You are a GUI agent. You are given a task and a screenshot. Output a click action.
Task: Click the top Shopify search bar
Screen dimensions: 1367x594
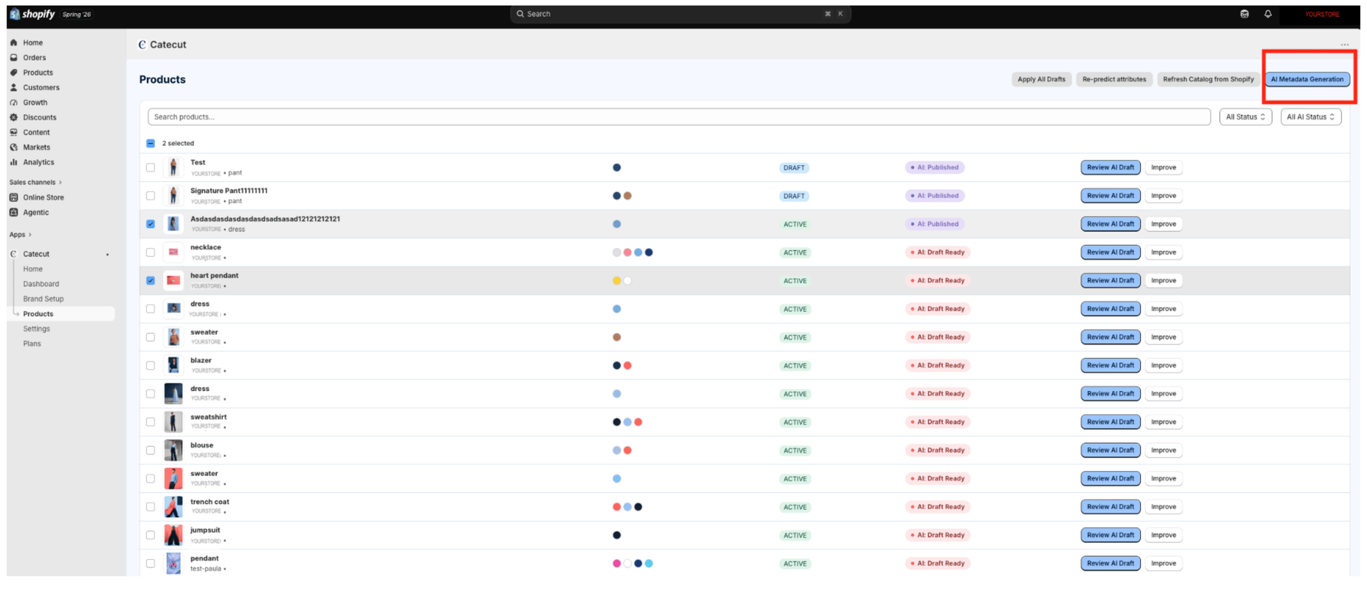click(680, 14)
